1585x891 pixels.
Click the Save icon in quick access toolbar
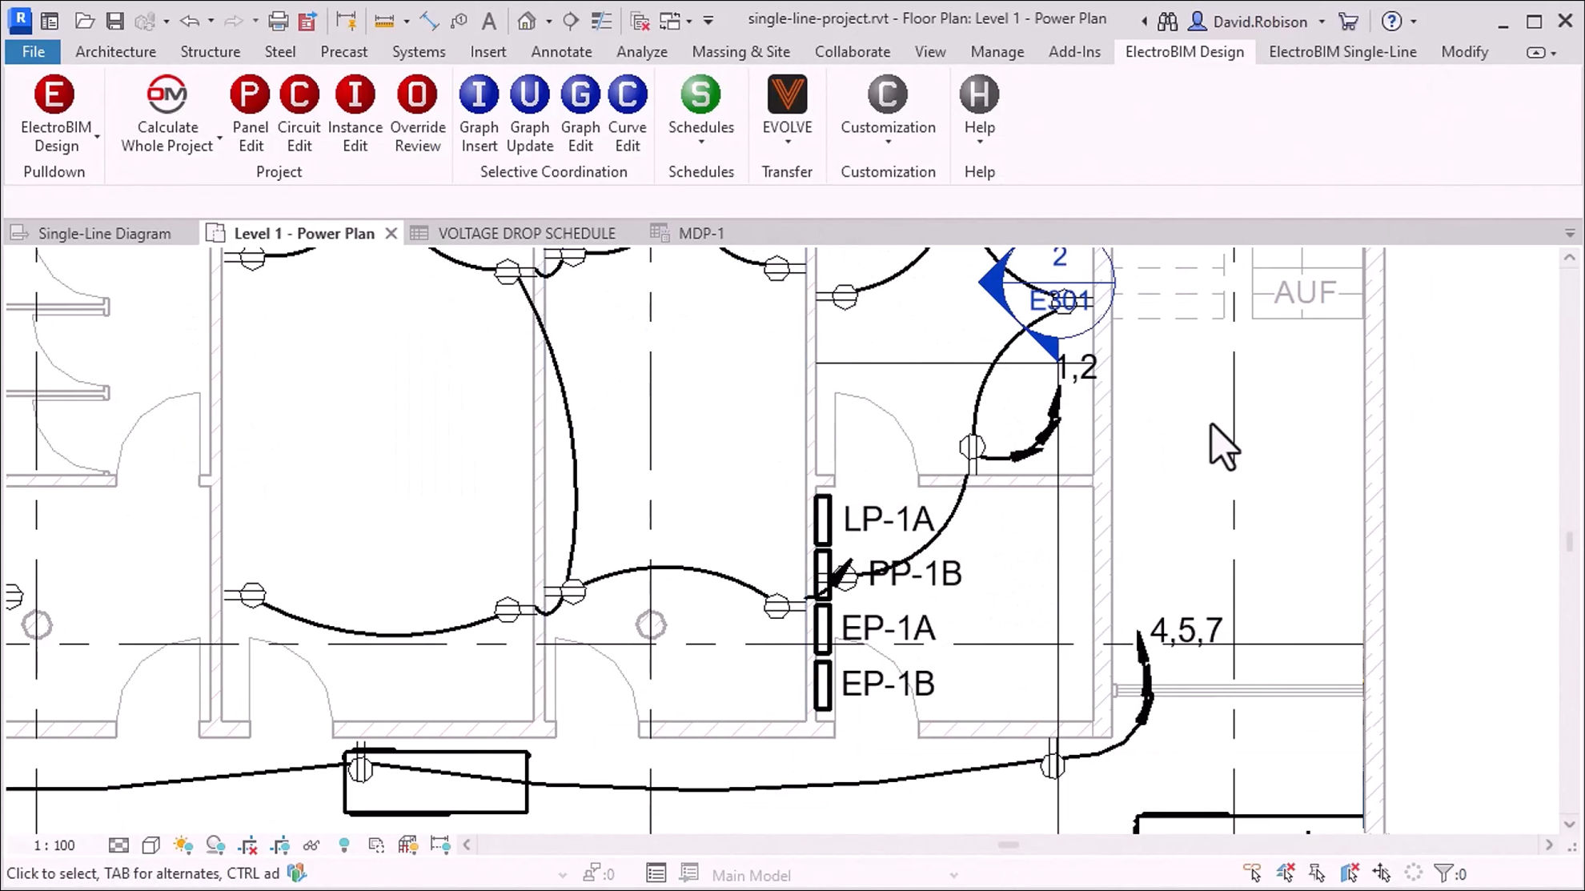coord(115,21)
